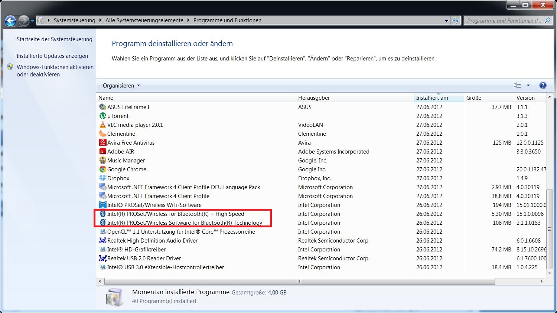Screen dimensions: 557x313
Task: Open help with the blue question mark icon
Action: pyautogui.click(x=543, y=85)
